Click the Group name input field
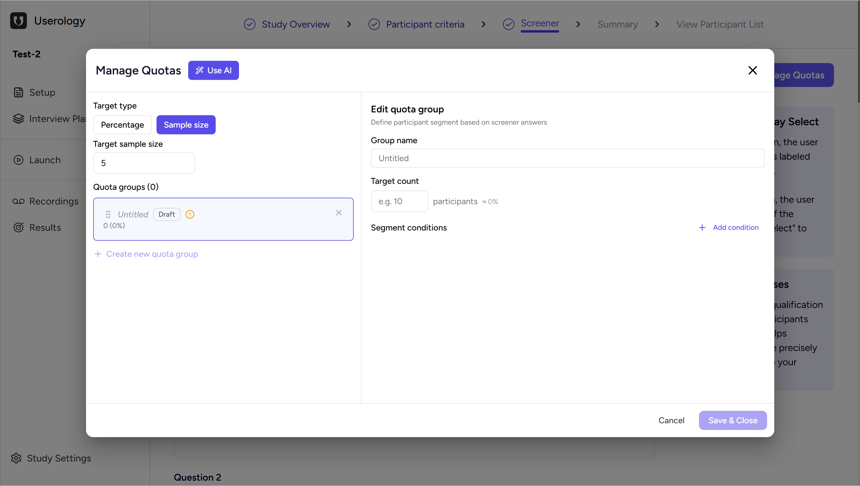The image size is (860, 486). [x=568, y=158]
